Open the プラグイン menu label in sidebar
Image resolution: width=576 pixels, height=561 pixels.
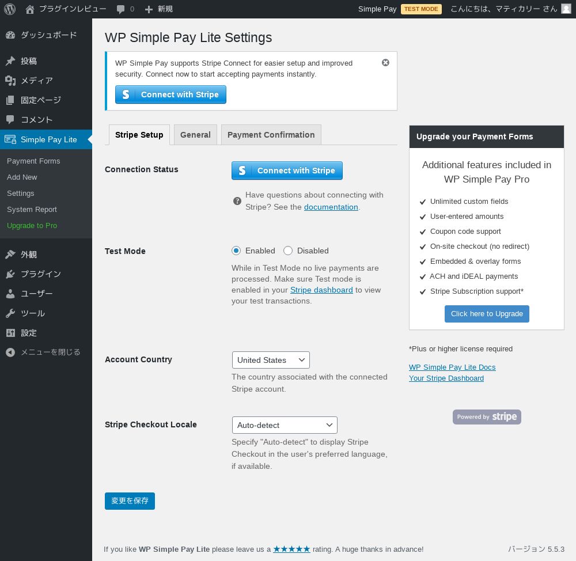click(x=41, y=274)
